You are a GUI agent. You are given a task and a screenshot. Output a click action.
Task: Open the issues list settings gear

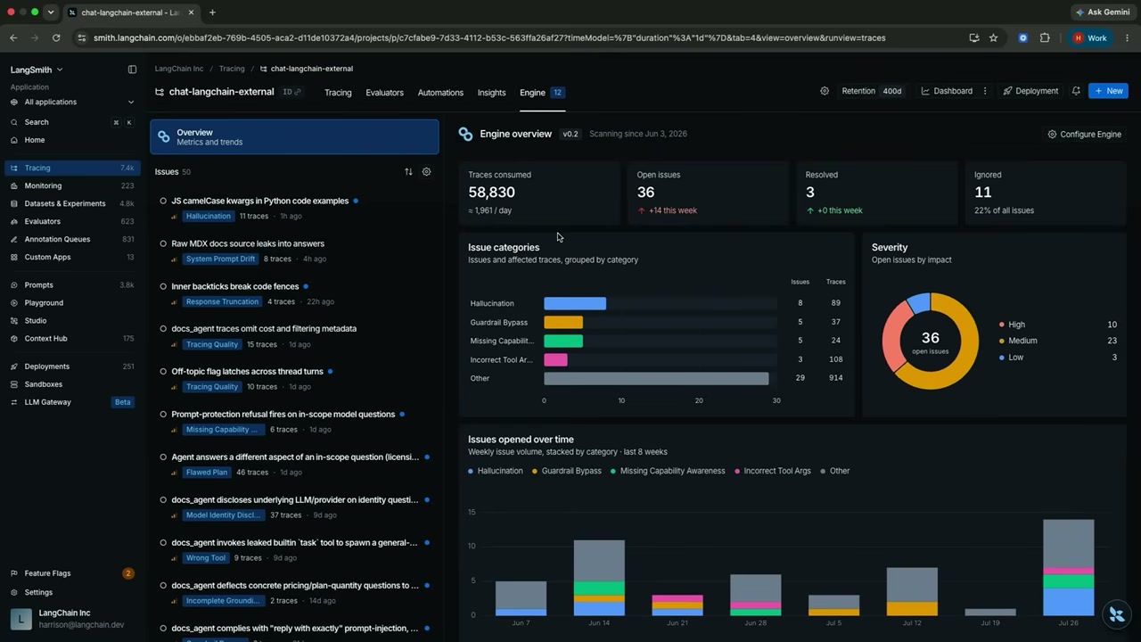(426, 171)
